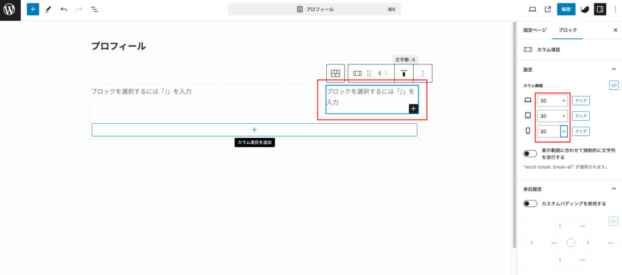Undo the last change
Image resolution: width=622 pixels, height=275 pixels.
tap(64, 9)
